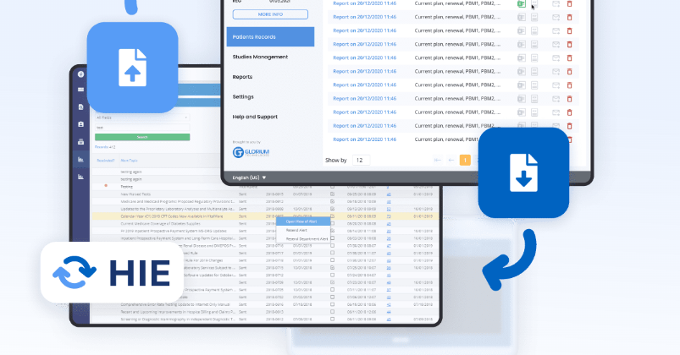Screen dimensions: 680x355
Task: Open the Show by 12 page-size selector
Action: 362,160
